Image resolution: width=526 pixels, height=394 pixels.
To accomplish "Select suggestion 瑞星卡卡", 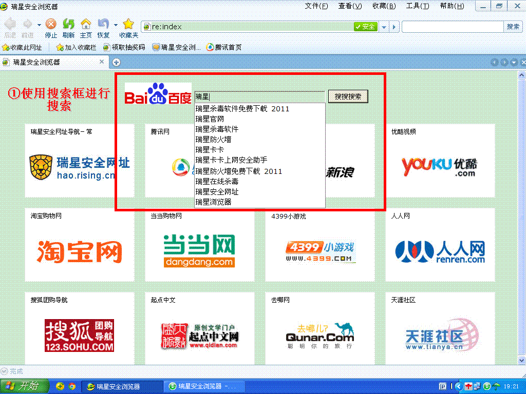I will (259, 150).
